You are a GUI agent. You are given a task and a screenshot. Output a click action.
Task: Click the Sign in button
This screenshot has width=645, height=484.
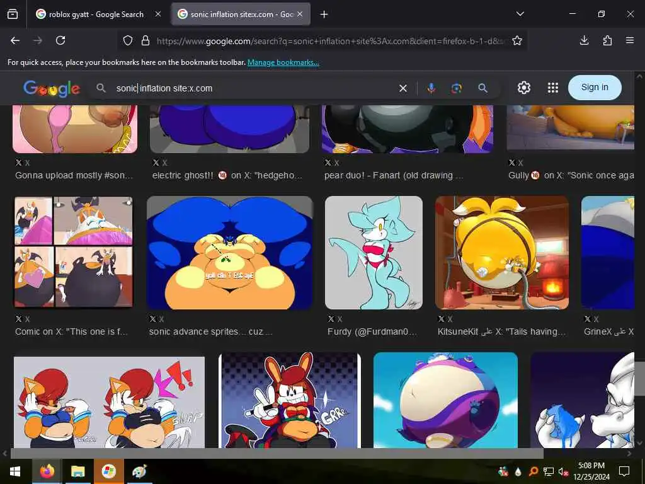click(595, 87)
